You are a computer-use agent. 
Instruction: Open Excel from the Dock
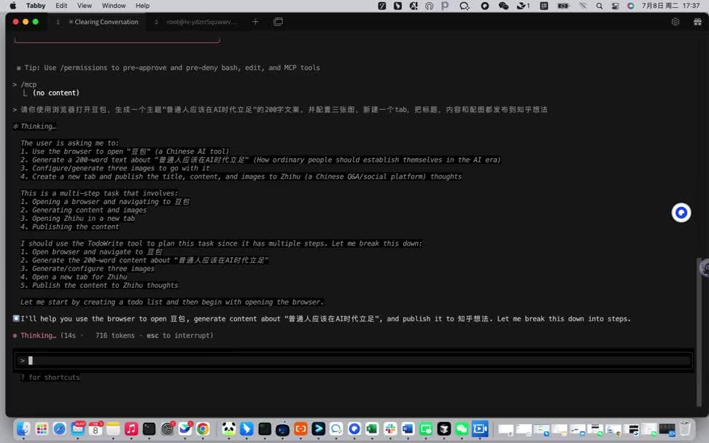coord(372,428)
